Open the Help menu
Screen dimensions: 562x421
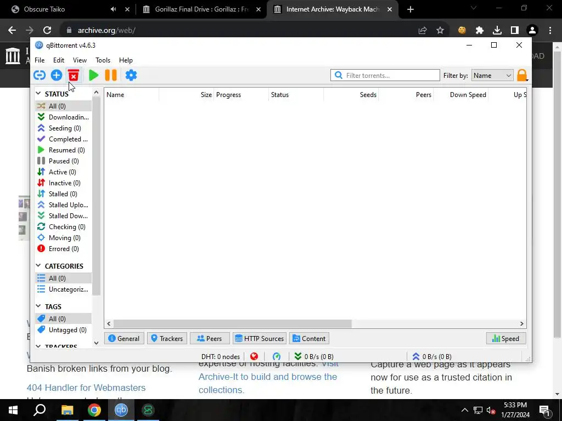pyautogui.click(x=126, y=60)
